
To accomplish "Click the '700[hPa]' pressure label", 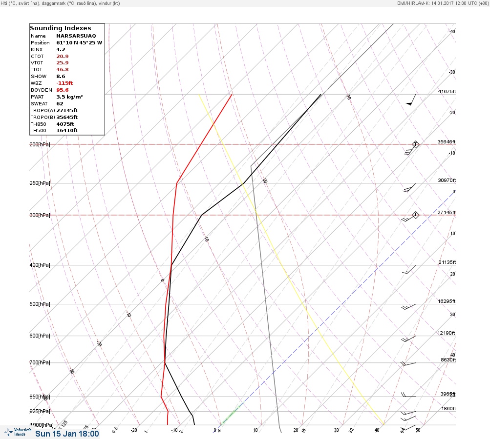I will tap(40, 362).
